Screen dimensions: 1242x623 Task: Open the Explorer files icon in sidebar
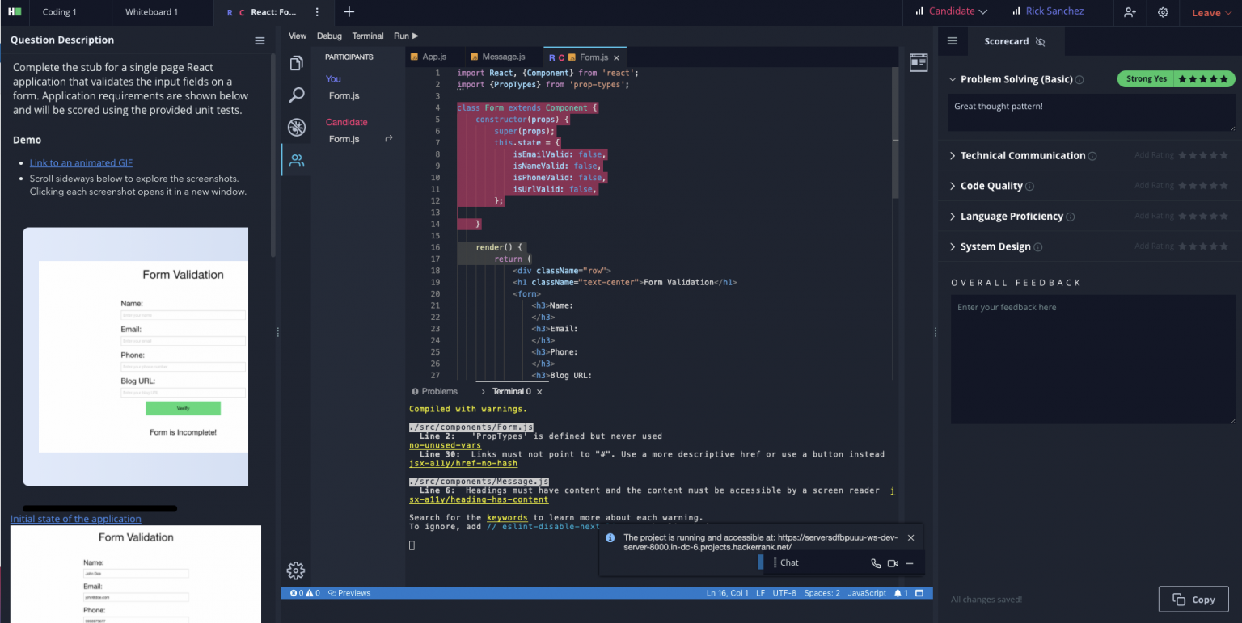click(x=297, y=63)
